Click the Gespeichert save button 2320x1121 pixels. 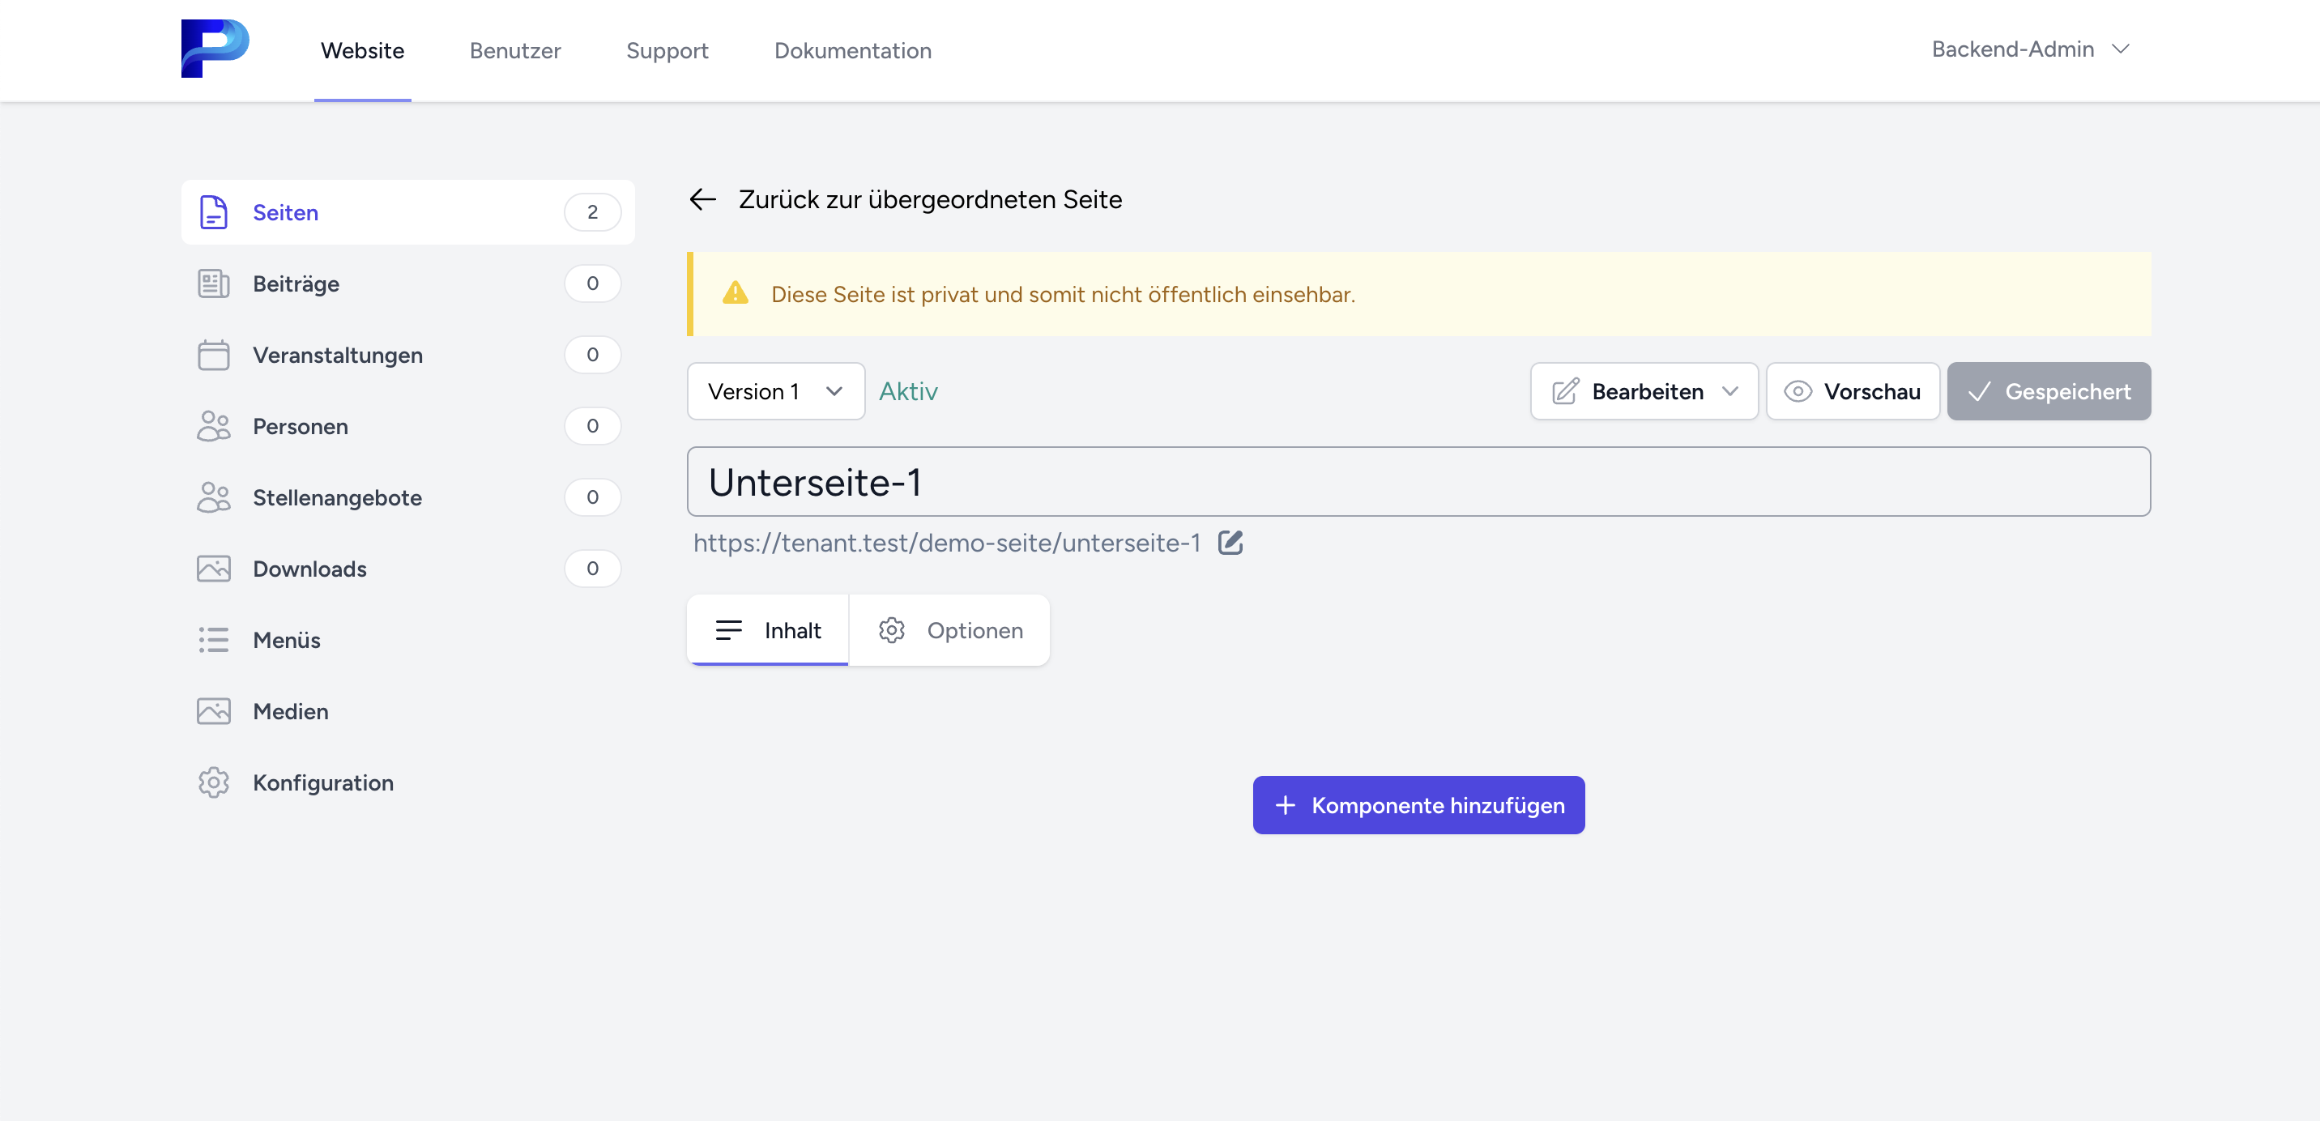(x=2048, y=392)
